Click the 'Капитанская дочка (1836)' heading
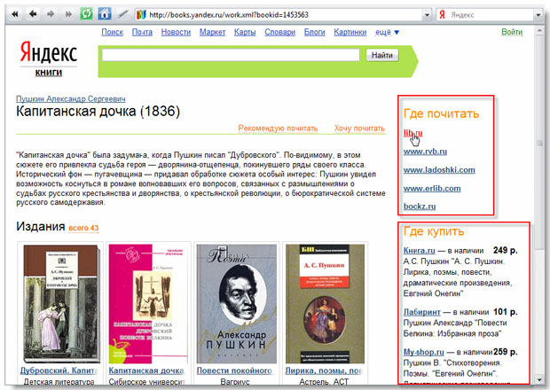Image resolution: width=550 pixels, height=390 pixels. pyautogui.click(x=98, y=111)
